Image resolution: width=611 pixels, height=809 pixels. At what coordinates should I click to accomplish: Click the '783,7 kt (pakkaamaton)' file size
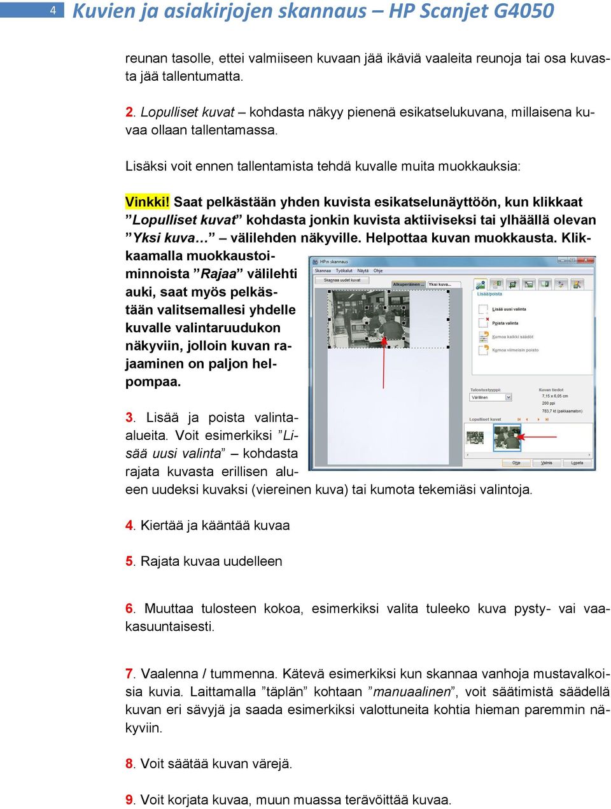tap(562, 411)
